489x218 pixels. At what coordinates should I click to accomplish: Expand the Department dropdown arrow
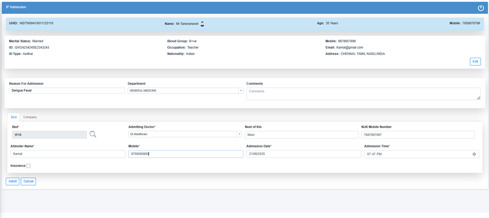(240, 90)
